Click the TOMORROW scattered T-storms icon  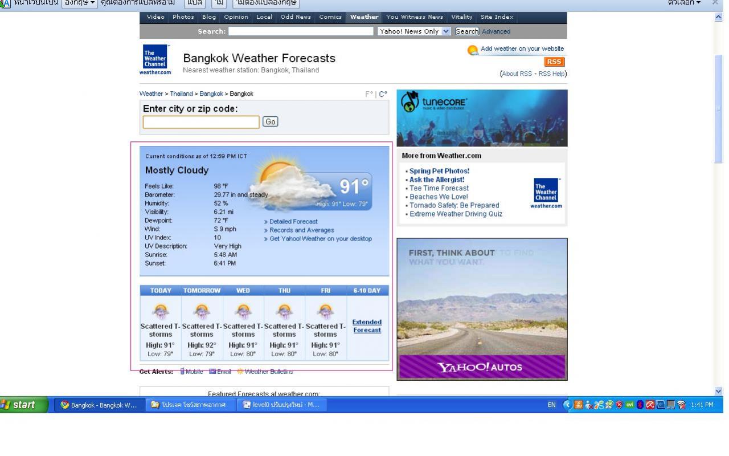(202, 310)
